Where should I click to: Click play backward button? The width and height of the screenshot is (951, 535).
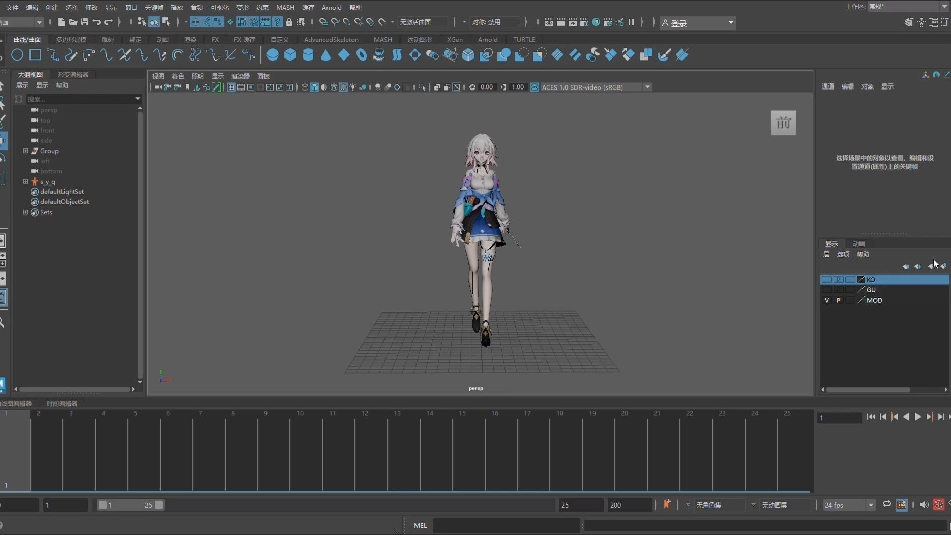[906, 417]
